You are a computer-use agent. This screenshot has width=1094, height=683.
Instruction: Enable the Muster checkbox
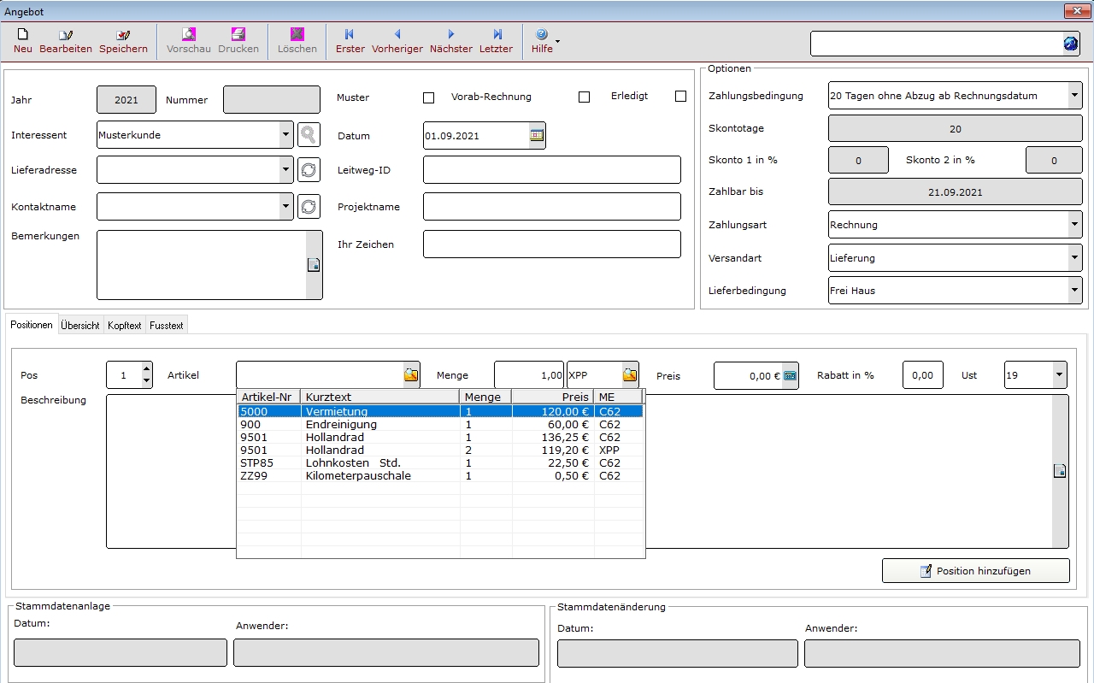(429, 97)
